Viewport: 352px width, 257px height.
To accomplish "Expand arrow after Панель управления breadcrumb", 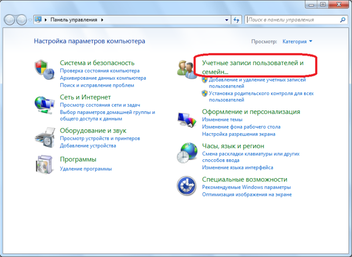I will [103, 20].
